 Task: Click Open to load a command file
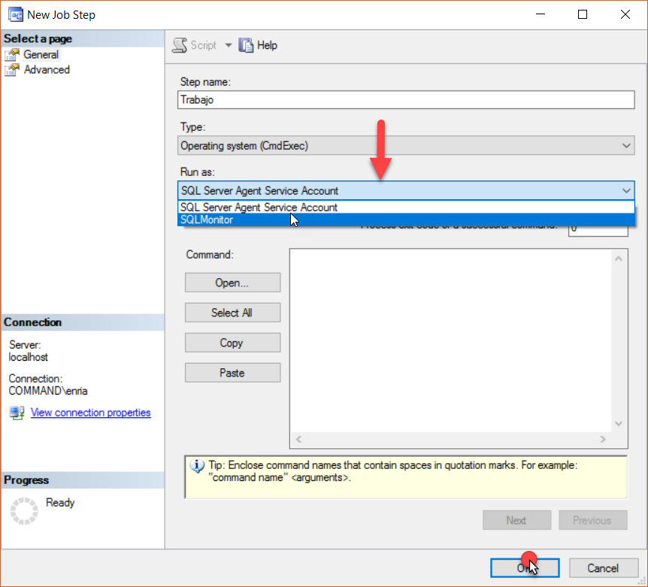[232, 283]
